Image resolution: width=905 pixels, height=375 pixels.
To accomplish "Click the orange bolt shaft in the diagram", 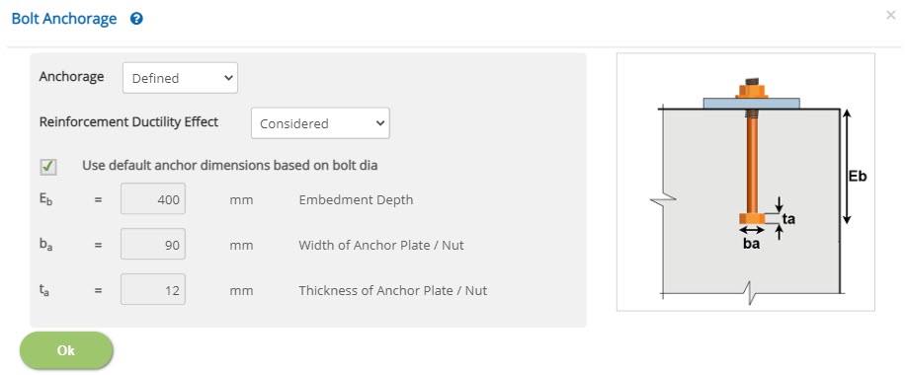I will coord(752,162).
